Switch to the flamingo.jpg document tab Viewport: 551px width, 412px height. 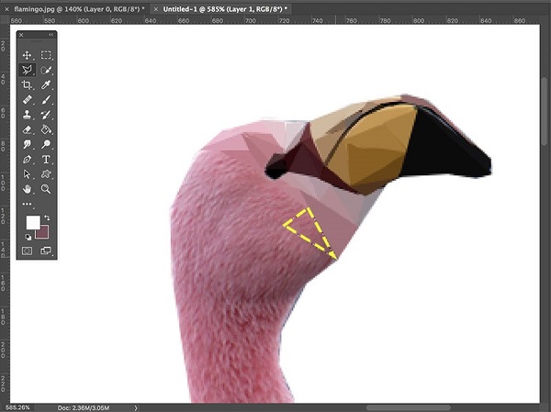click(x=79, y=9)
